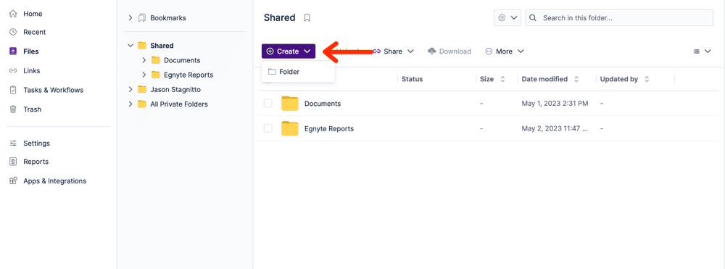The width and height of the screenshot is (725, 269).
Task: Click the Links chain icon in sidebar
Action: tap(13, 71)
